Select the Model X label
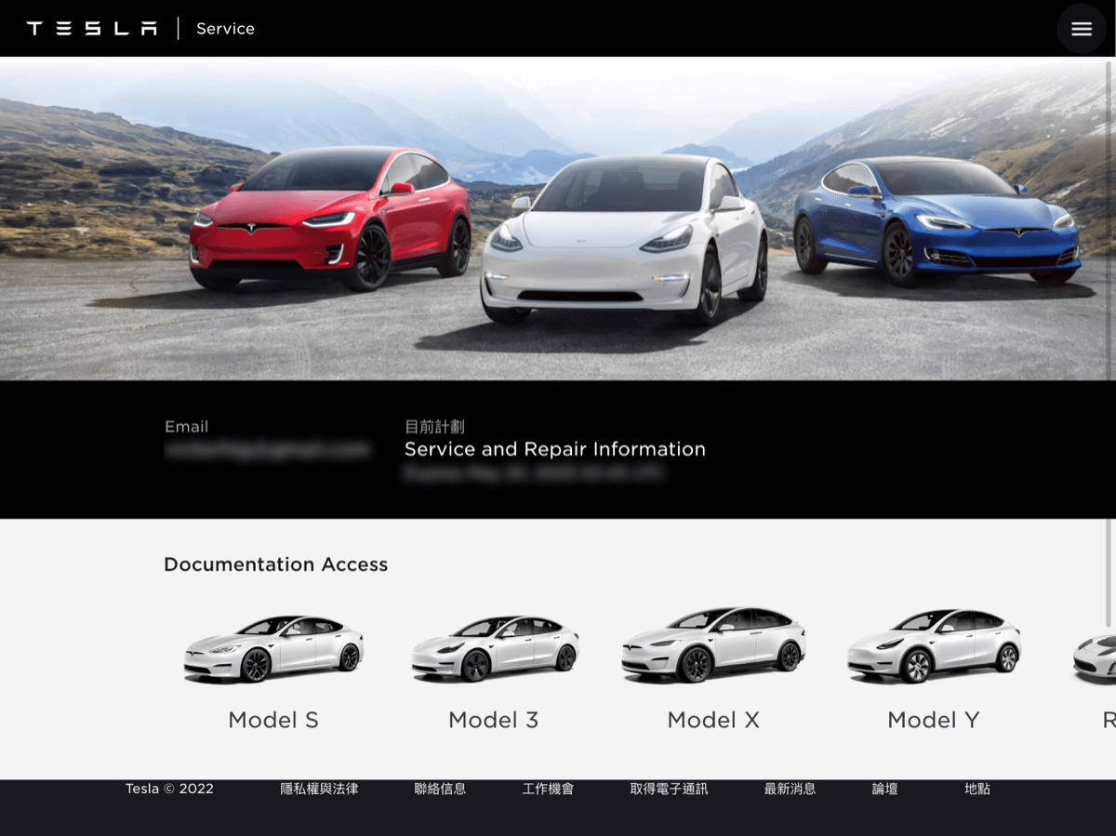 713,720
